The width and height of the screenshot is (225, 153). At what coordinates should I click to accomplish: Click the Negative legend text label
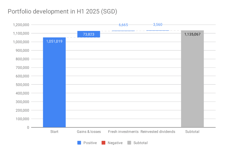coord(115,143)
